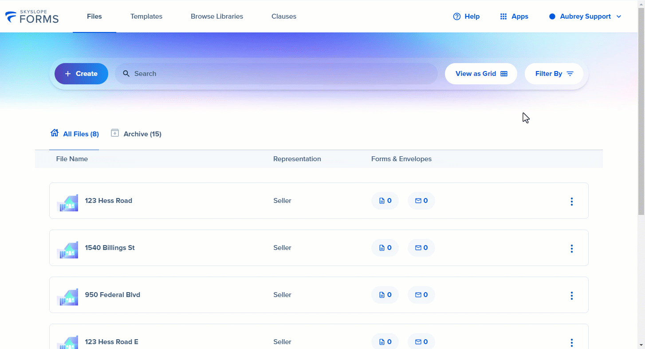Click the forms count badge for 123 Hess Road
This screenshot has width=645, height=349.
(x=385, y=201)
